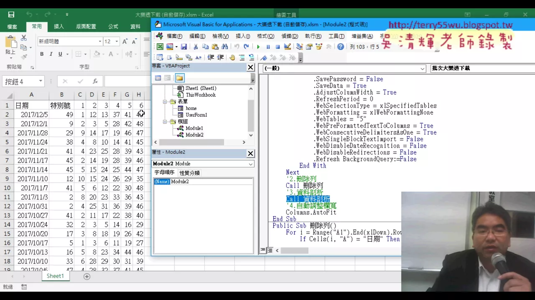
Task: Open the font name dropdown 新細明體
Action: (x=100, y=42)
